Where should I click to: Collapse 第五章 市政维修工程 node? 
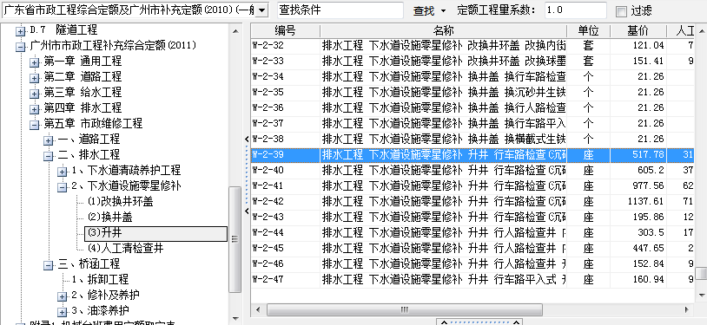pos(34,125)
